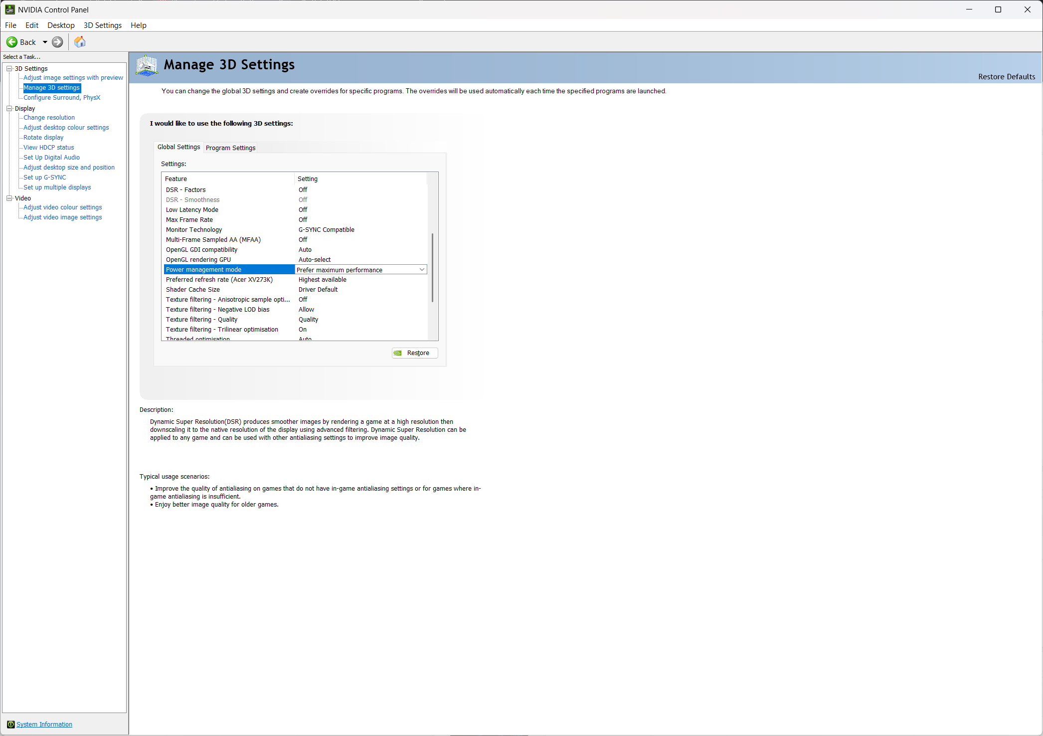Close the NVIDIA Control Panel window
Image resolution: width=1043 pixels, height=736 pixels.
[x=1027, y=9]
